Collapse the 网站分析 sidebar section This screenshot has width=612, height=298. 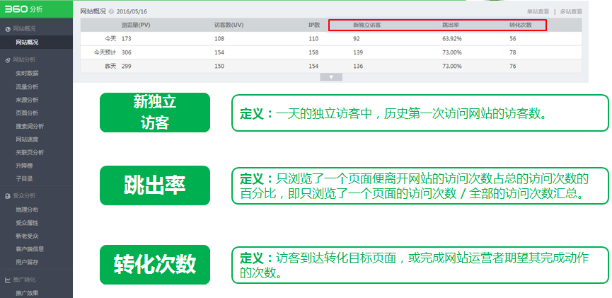(x=25, y=59)
